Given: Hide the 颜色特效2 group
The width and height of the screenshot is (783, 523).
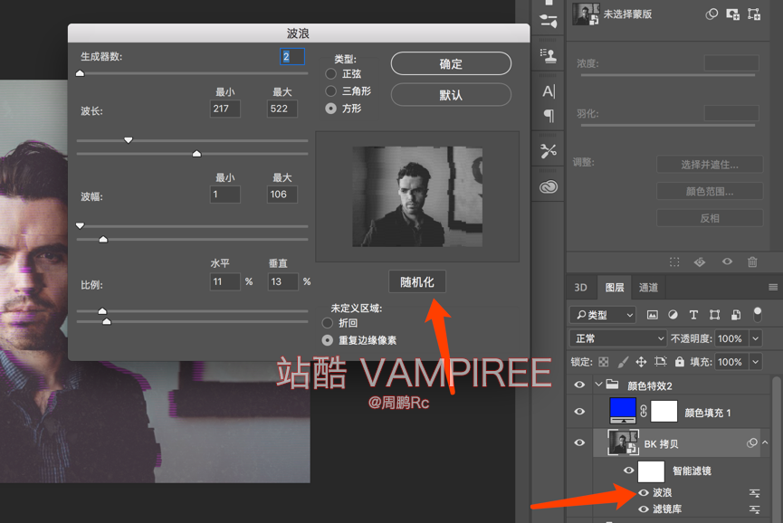Looking at the screenshot, I should 579,385.
